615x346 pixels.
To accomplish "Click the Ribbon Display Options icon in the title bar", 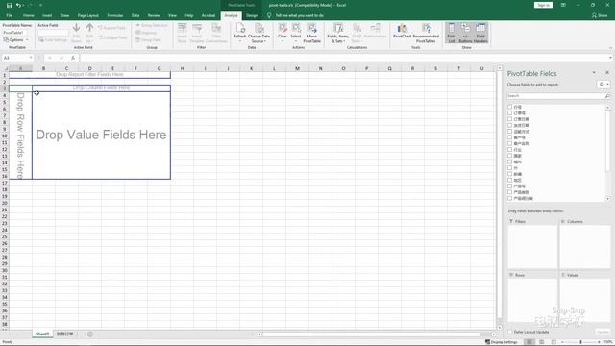I will coord(563,5).
